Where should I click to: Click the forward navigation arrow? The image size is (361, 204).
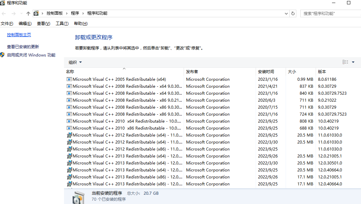pos(13,13)
